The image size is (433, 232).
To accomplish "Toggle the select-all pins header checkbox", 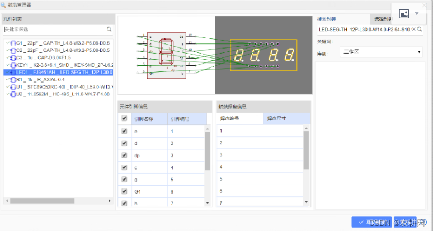I will tap(124, 119).
